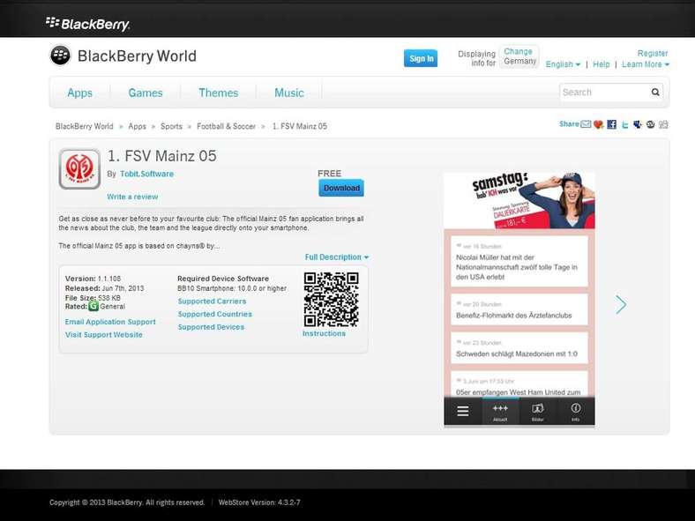View Supported Devices
Screen dimensions: 695x521
211,326
